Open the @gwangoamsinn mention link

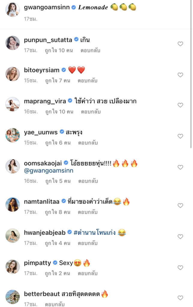49,171
